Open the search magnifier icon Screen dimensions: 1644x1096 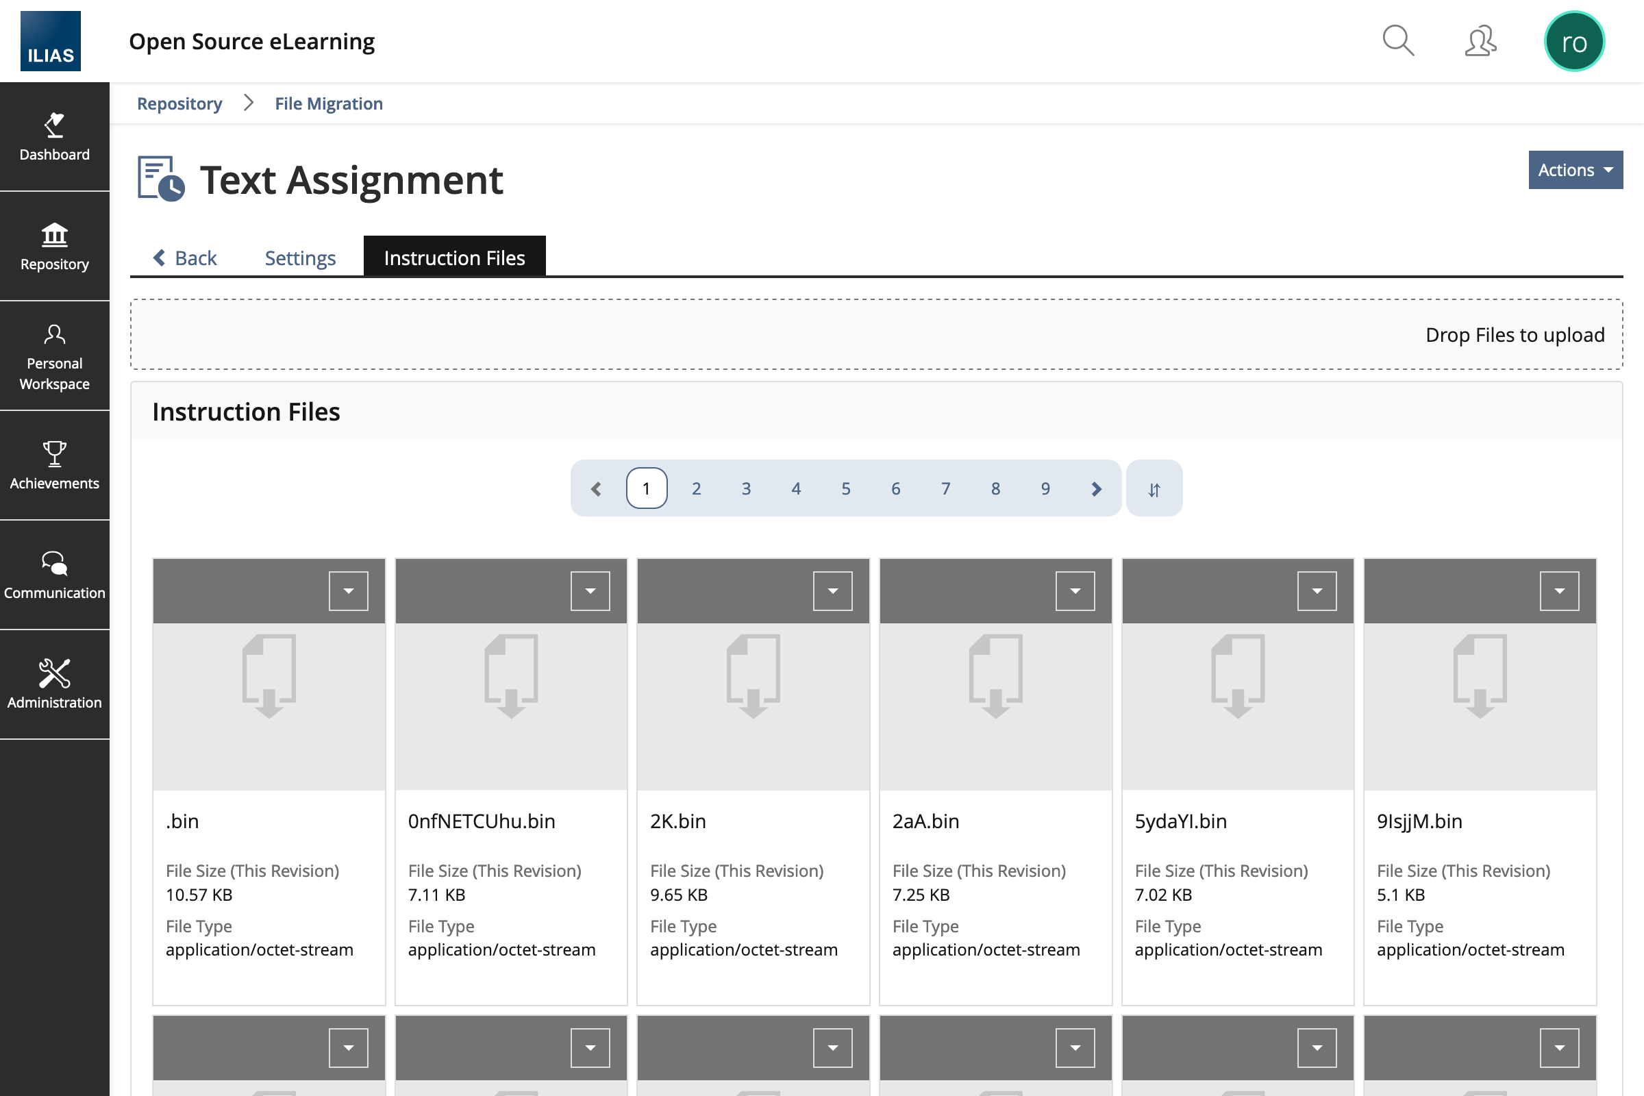pos(1398,40)
